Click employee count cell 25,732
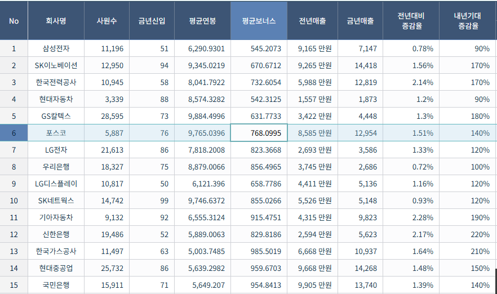The image size is (497, 294). coord(107,268)
